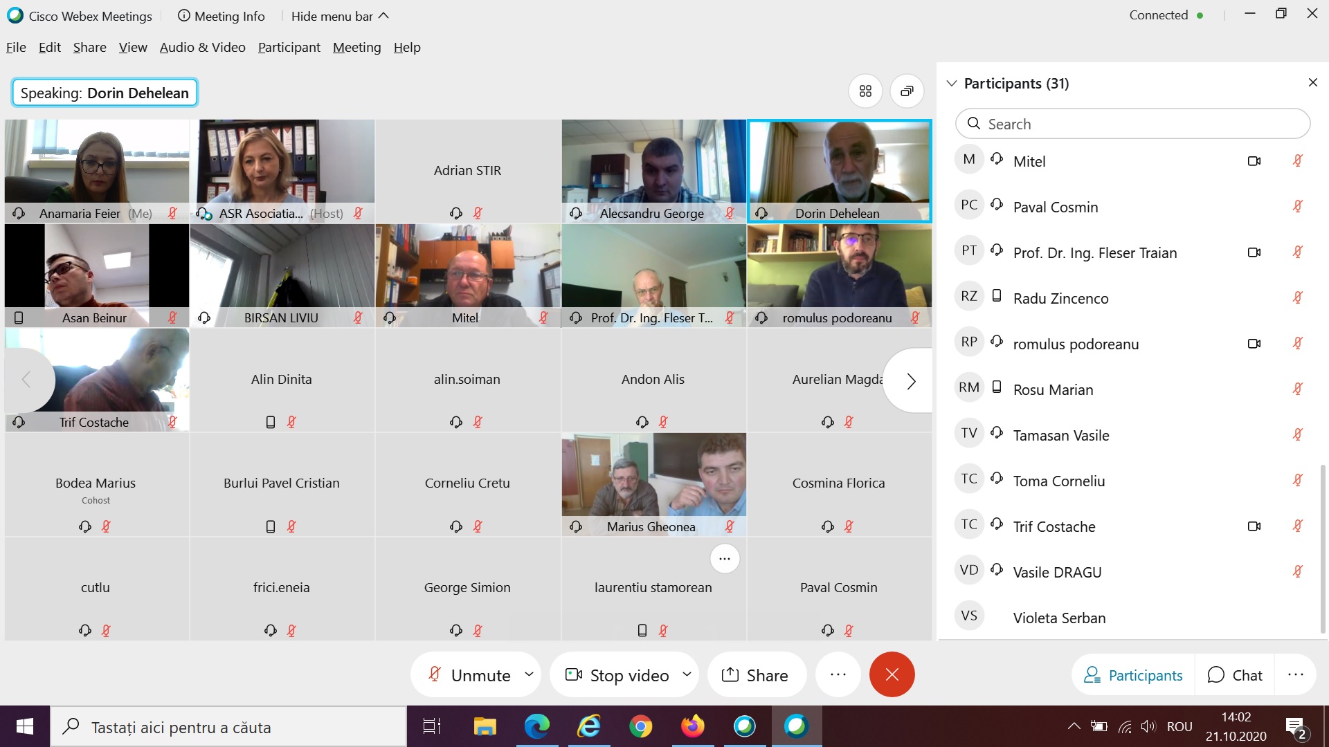Open audio options arrow beside Unmute

tap(530, 674)
